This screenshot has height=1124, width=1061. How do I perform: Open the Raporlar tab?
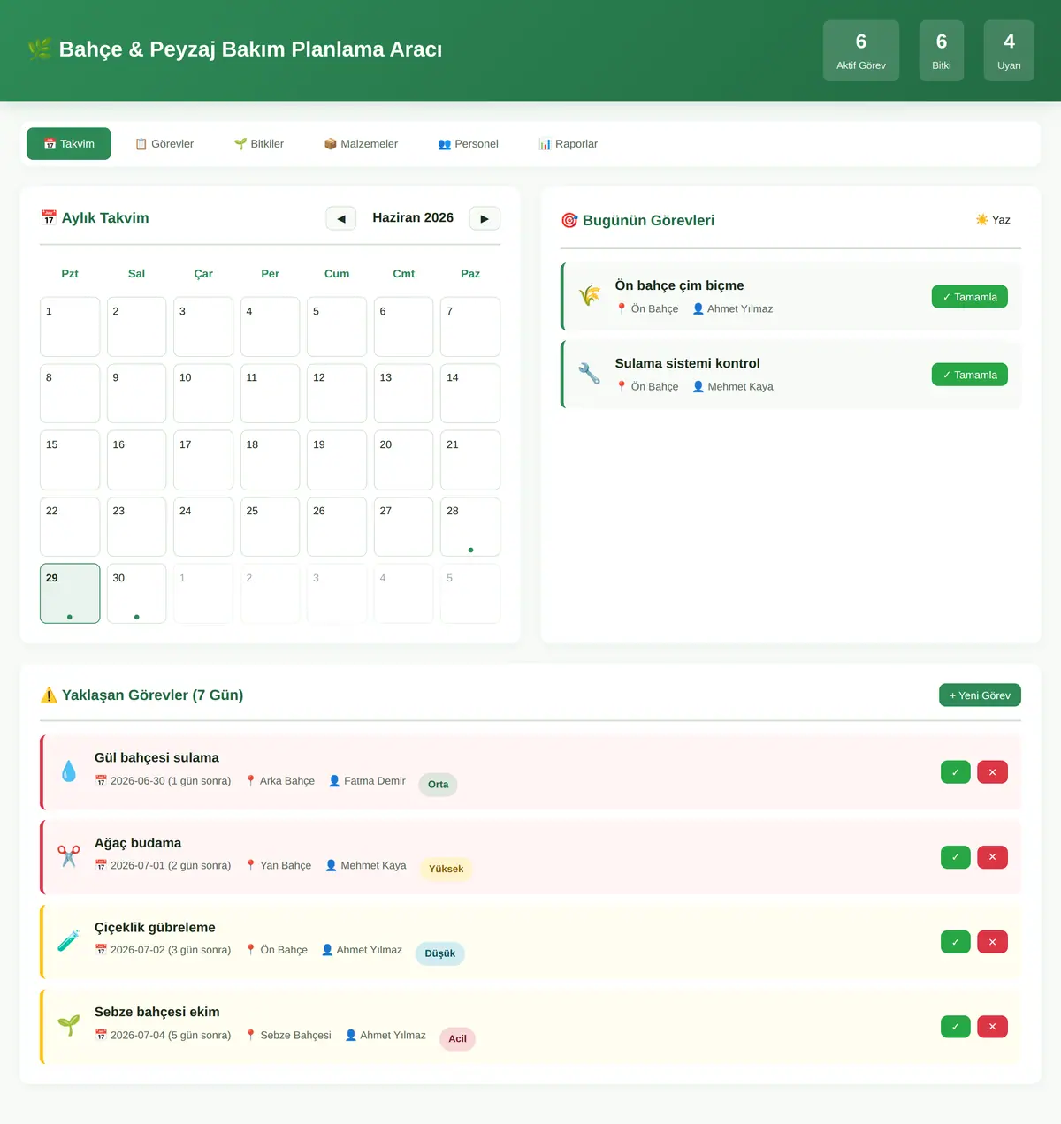click(569, 144)
